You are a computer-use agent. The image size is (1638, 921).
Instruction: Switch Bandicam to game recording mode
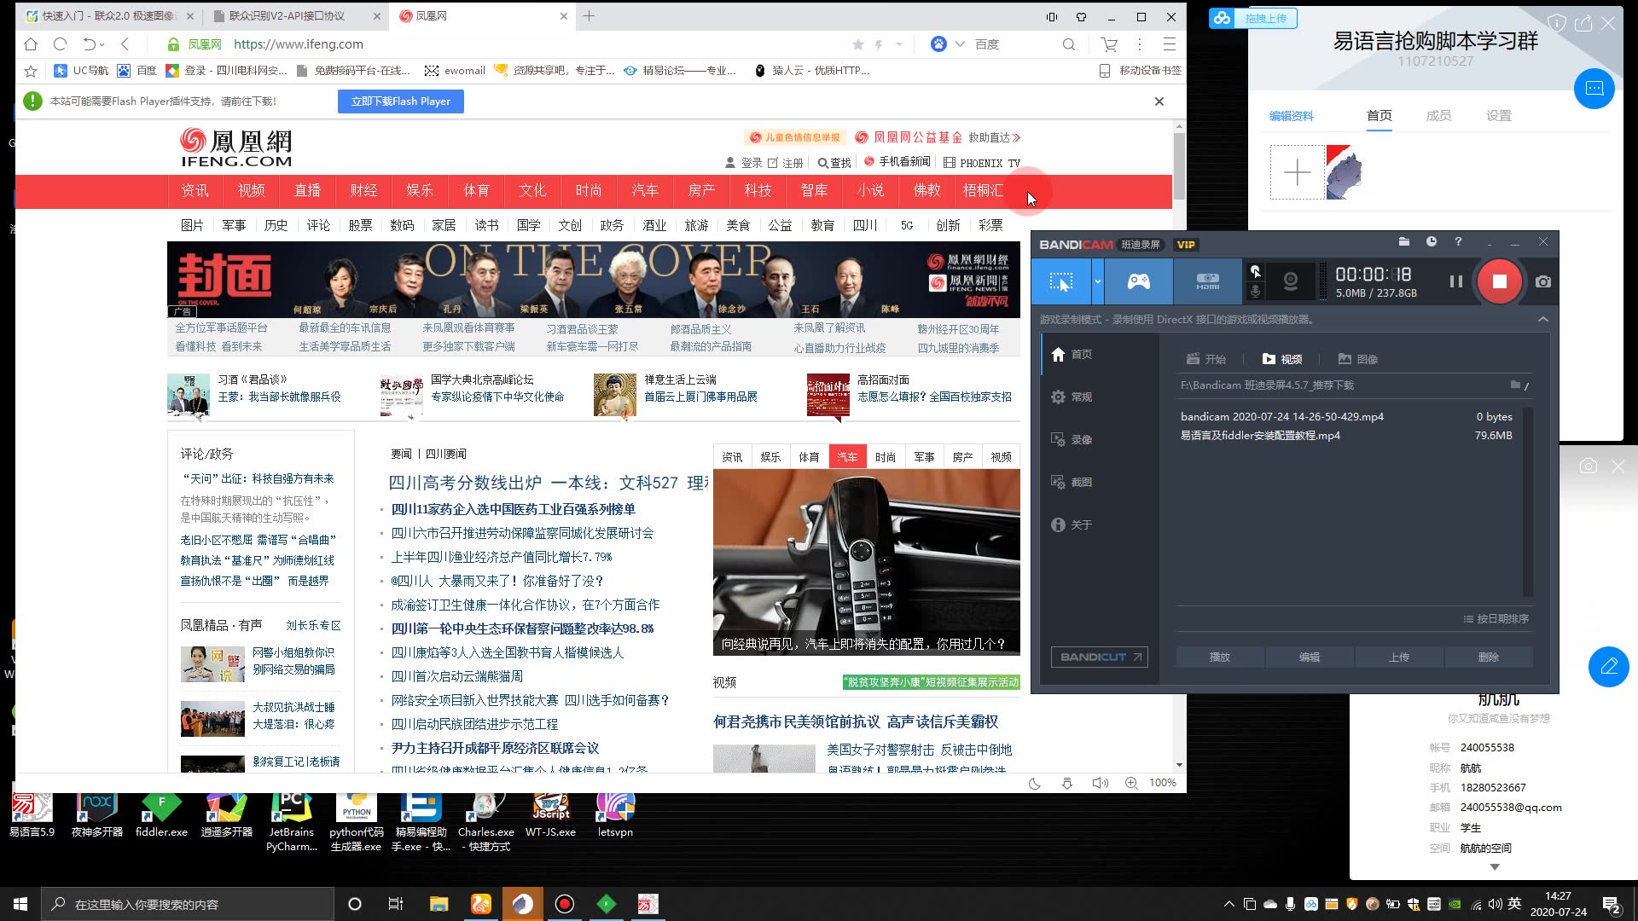[1139, 281]
